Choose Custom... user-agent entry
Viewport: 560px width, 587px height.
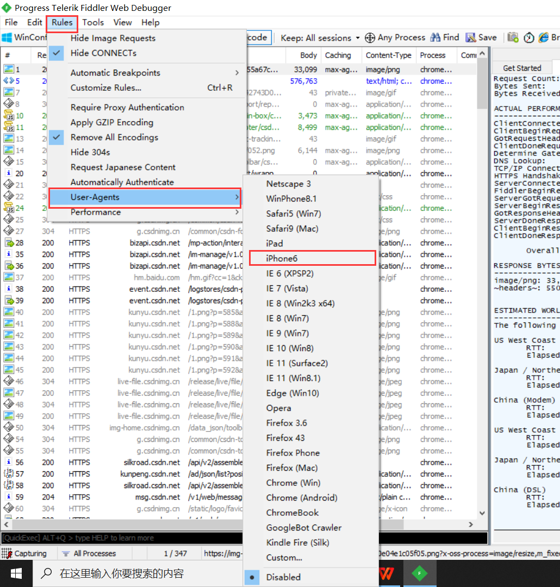311,558
